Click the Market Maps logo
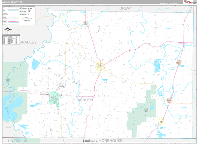This screenshot has width=198, height=144. [188, 2]
